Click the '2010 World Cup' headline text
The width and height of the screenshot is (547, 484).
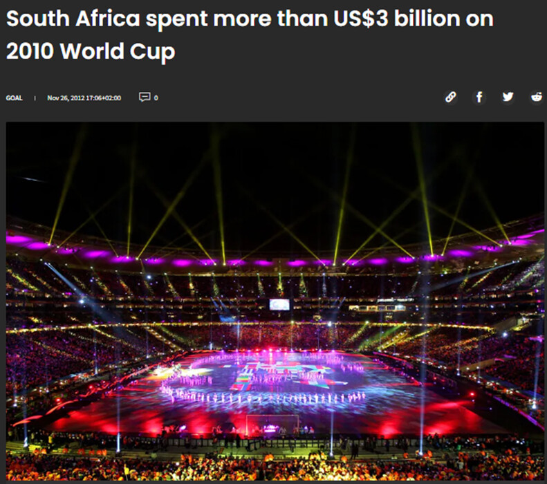pos(90,53)
